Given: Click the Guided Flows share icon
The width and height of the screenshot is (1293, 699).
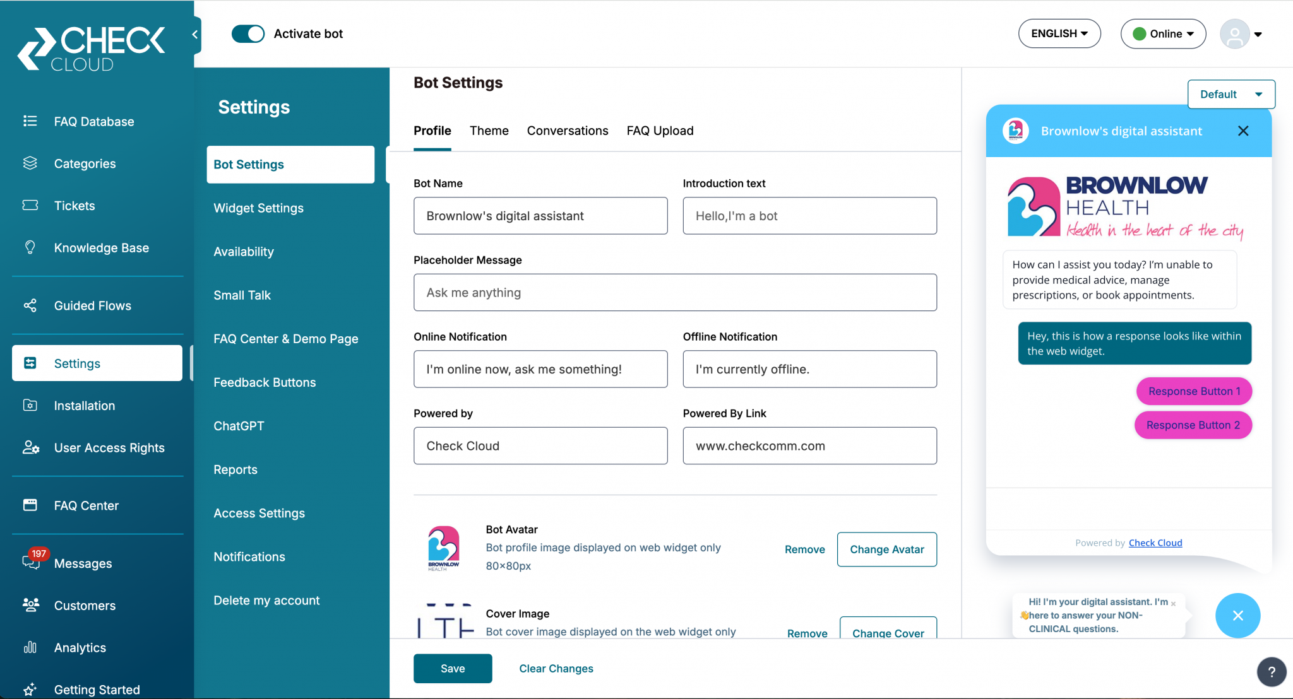Looking at the screenshot, I should coord(30,305).
